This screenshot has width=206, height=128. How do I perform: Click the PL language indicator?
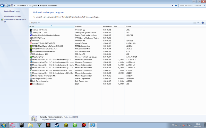click(173, 125)
